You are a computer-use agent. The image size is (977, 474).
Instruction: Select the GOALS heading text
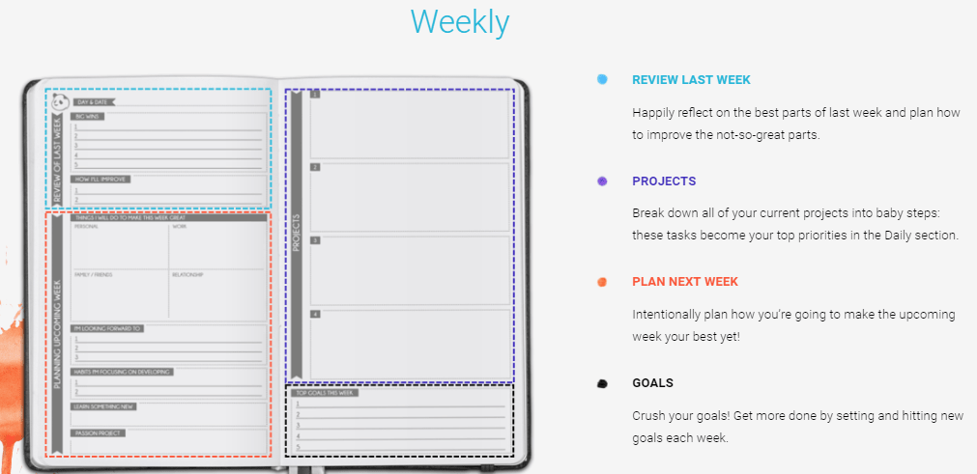click(652, 383)
